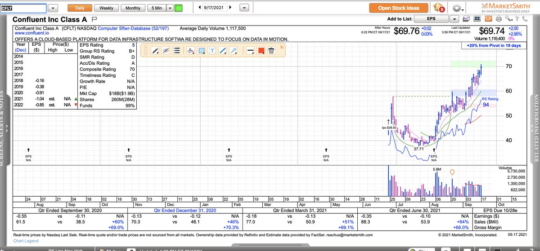The width and height of the screenshot is (540, 251).
Task: Select the text annotation tool
Action: (x=212, y=51)
